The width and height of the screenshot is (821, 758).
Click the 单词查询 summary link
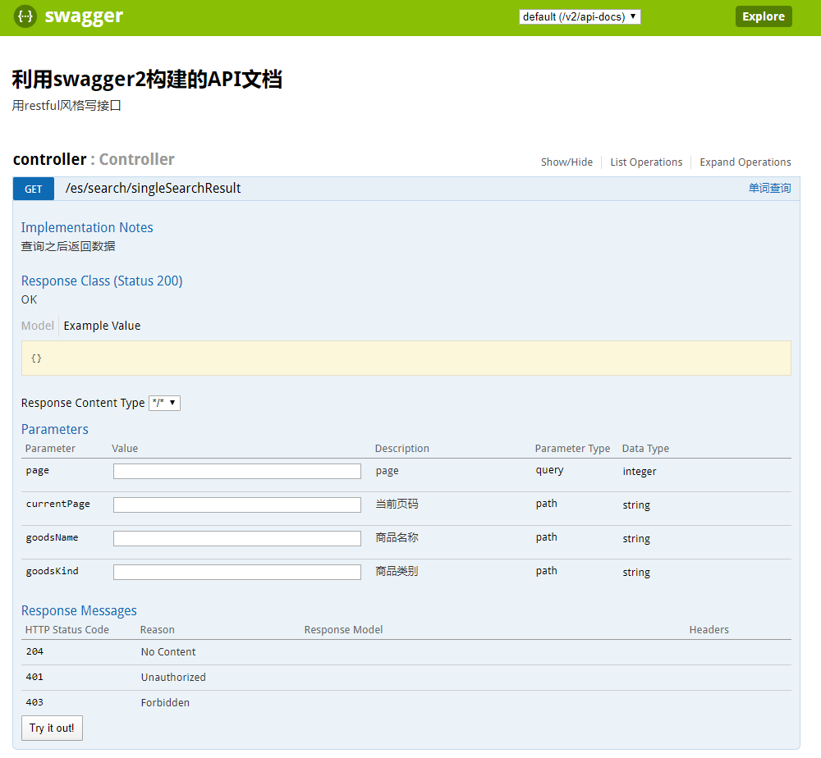[x=769, y=189]
